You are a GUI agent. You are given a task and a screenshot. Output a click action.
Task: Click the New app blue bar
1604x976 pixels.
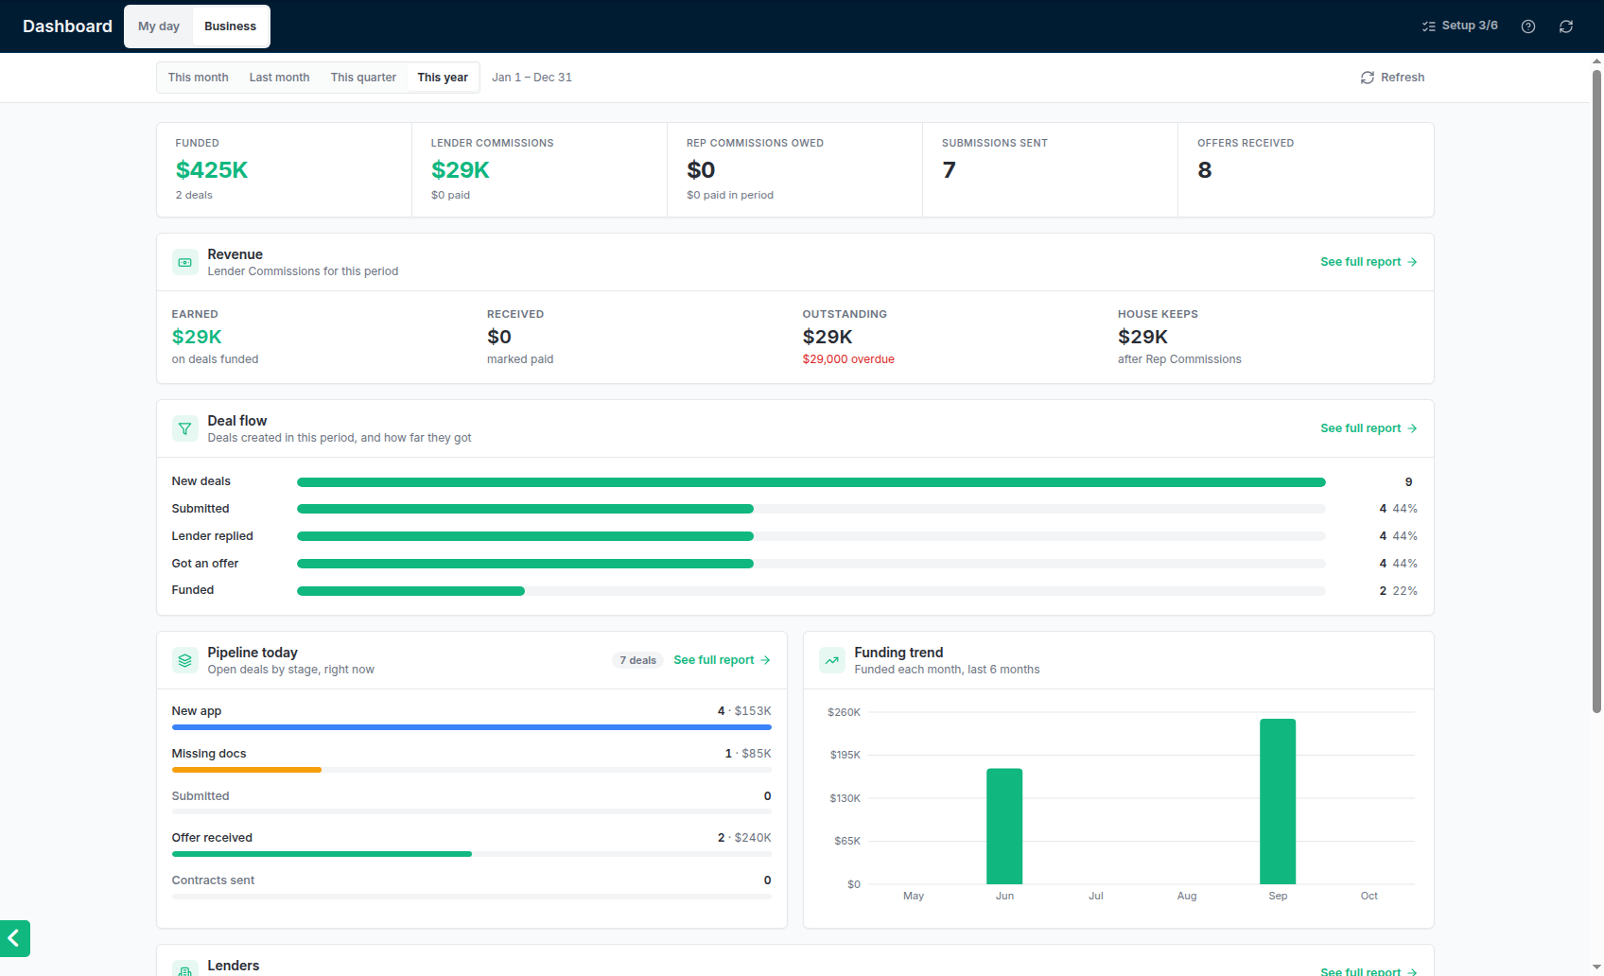(x=472, y=727)
